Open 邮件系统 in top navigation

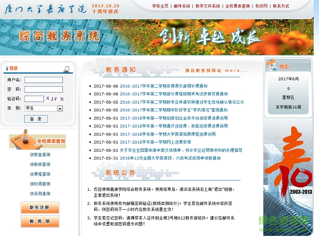[x=182, y=6]
